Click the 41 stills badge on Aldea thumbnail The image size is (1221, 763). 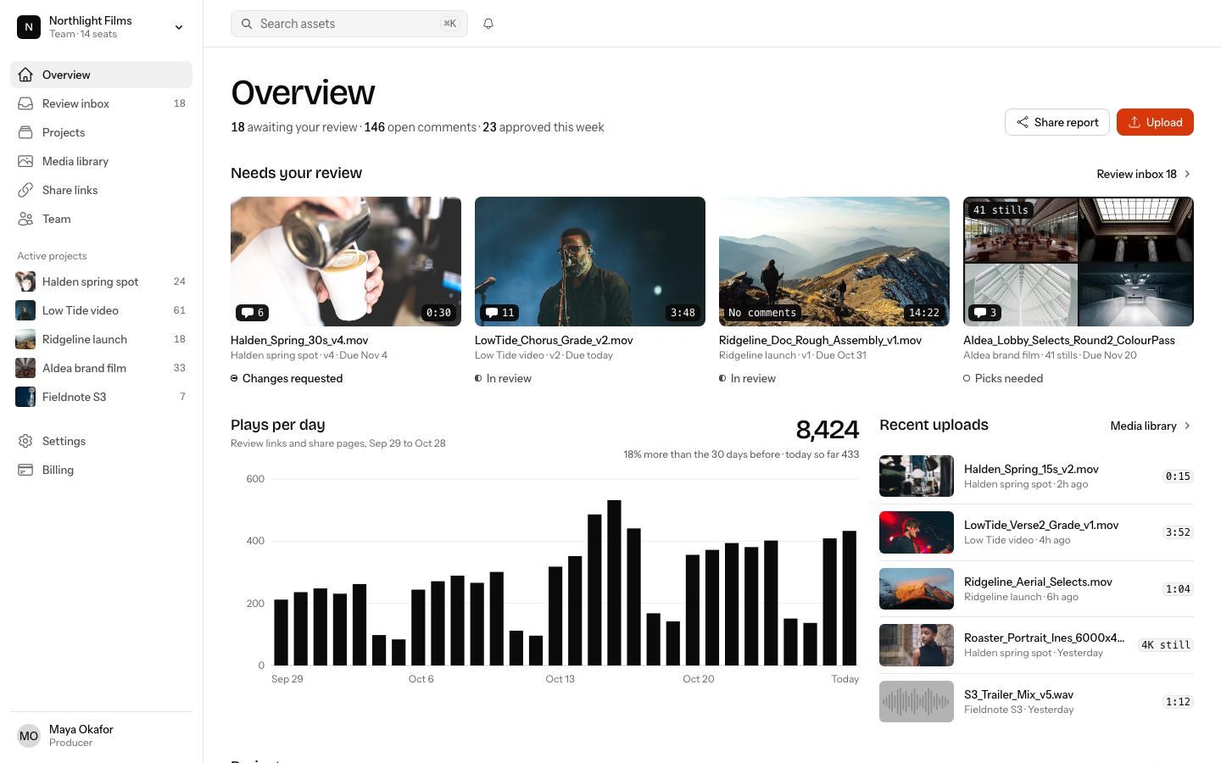(1001, 210)
